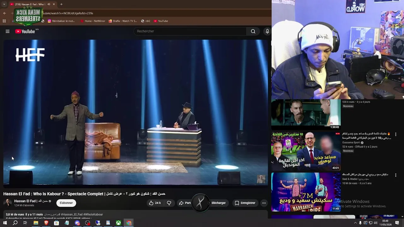Start voice search with the microphone icon
This screenshot has width=404, height=227.
coord(267,31)
